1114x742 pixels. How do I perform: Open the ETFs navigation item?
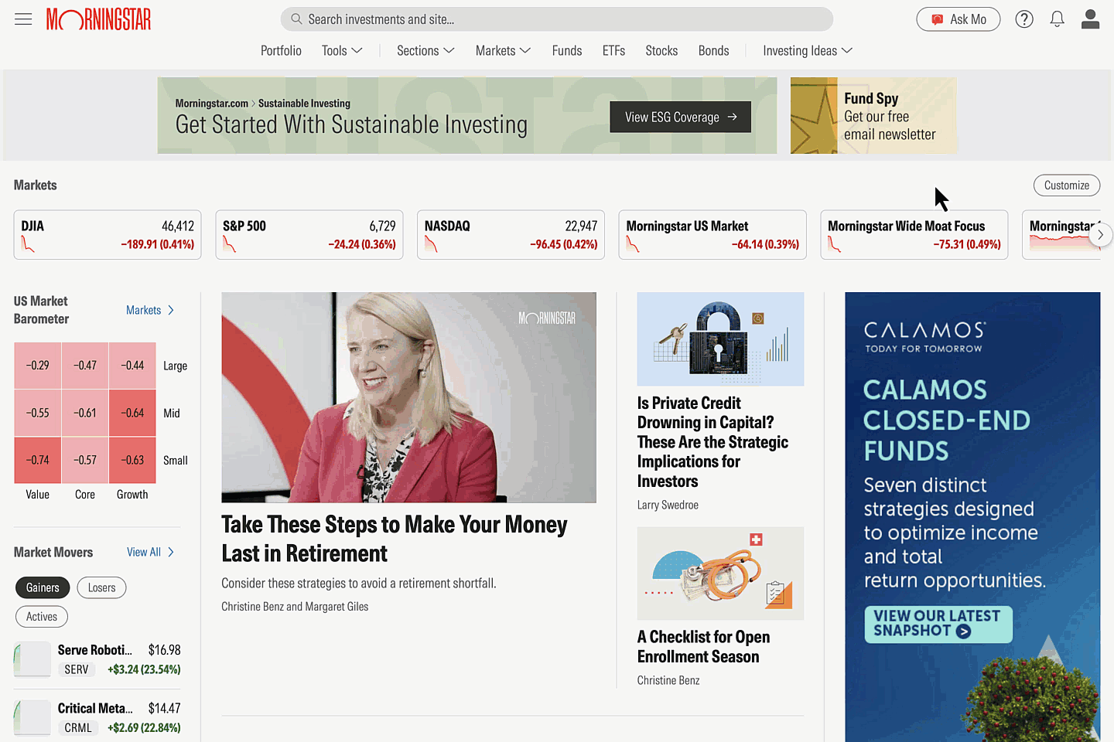613,50
